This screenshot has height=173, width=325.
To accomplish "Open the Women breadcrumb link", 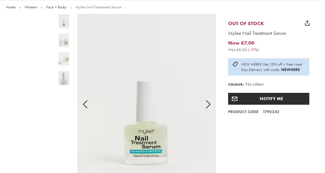I will pyautogui.click(x=31, y=7).
